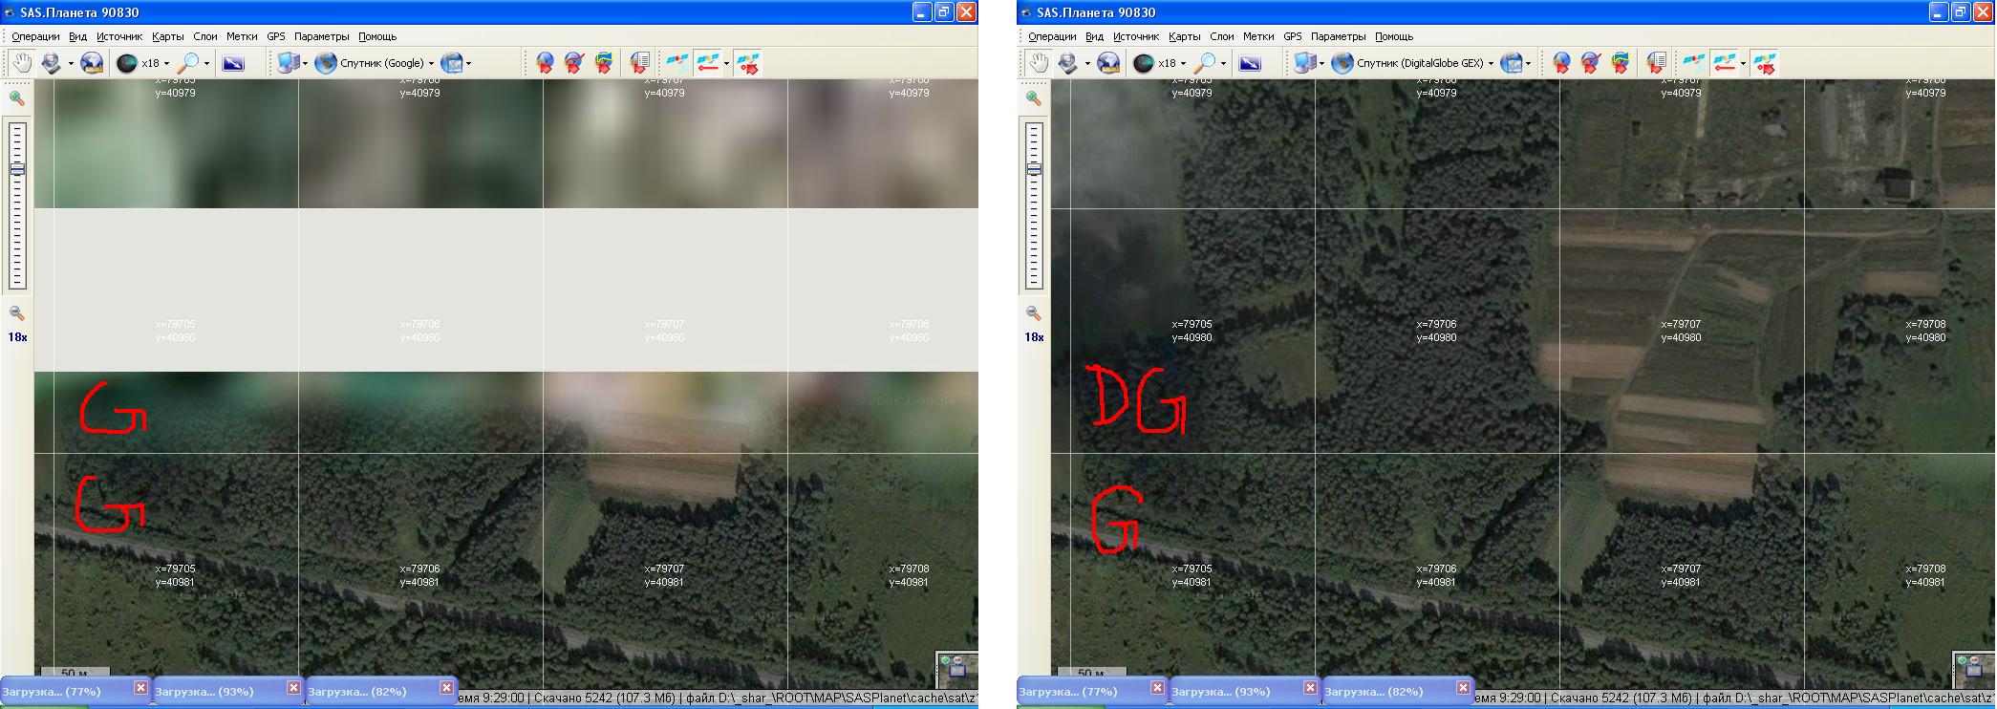Expand the x18 zoom level dropdown in left window
Screen dimensions: 1997x709
coord(166,64)
